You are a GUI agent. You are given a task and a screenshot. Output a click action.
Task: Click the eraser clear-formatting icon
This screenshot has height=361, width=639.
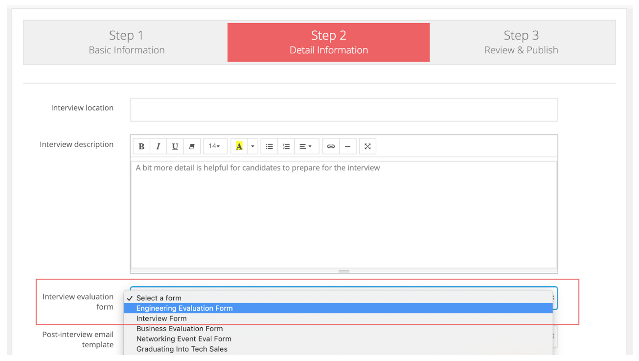[191, 146]
